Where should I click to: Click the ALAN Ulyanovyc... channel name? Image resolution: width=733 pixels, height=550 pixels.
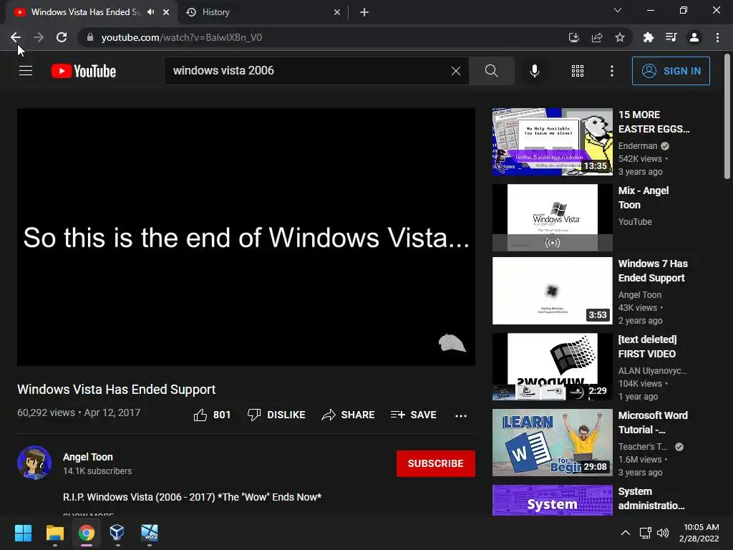click(x=652, y=371)
